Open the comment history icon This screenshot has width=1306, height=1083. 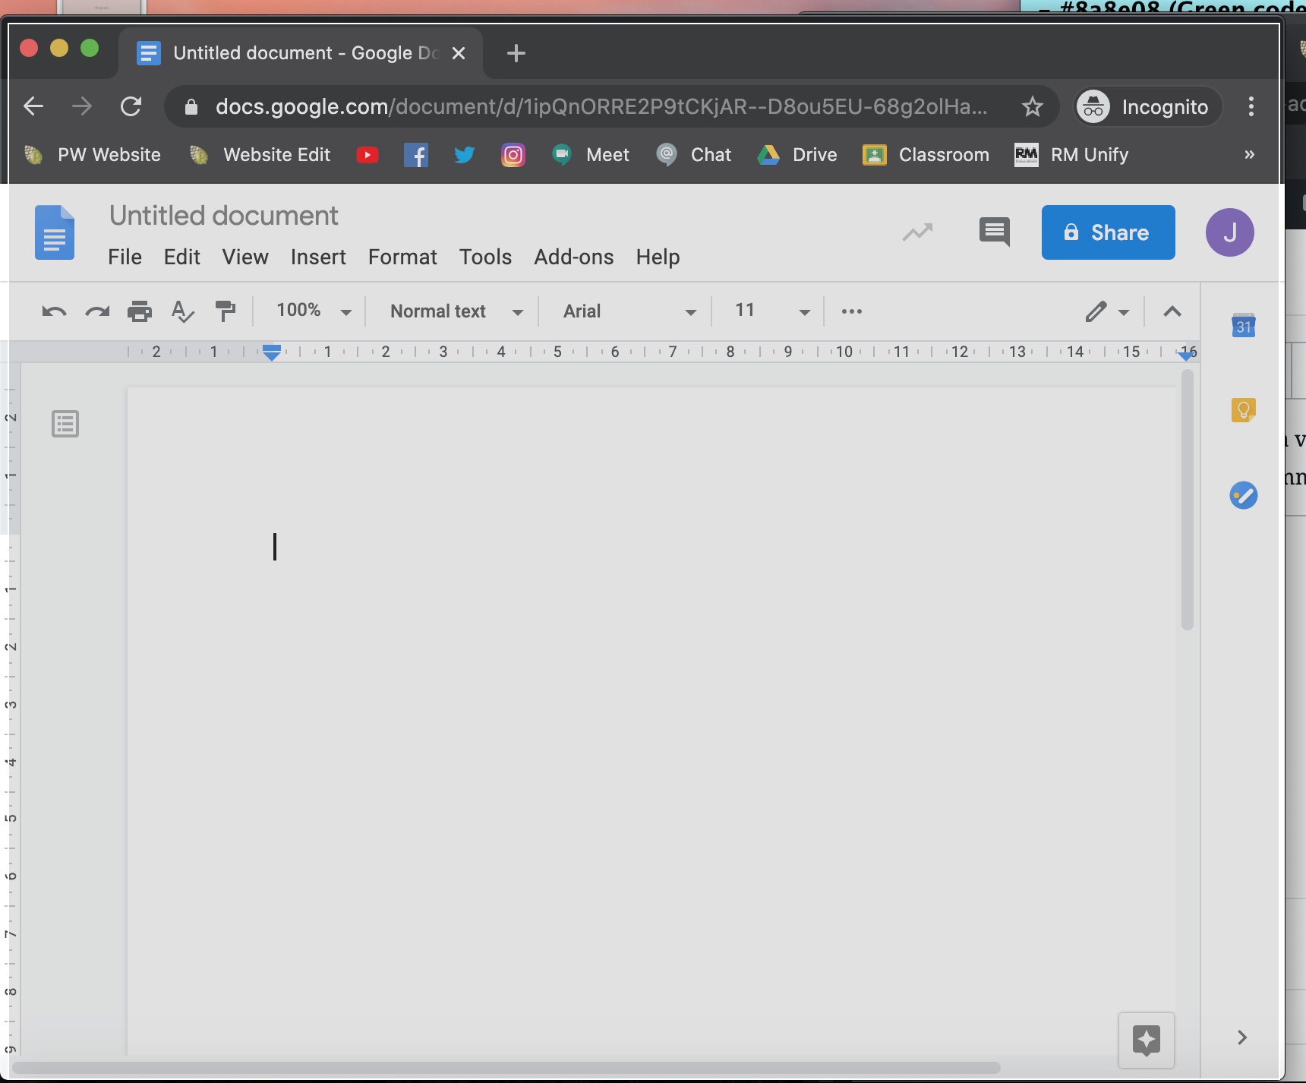[x=994, y=232]
